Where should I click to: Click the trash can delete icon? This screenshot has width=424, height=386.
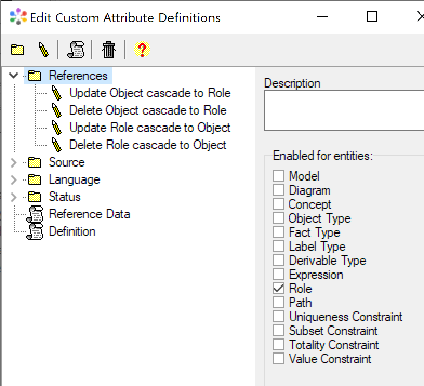109,50
